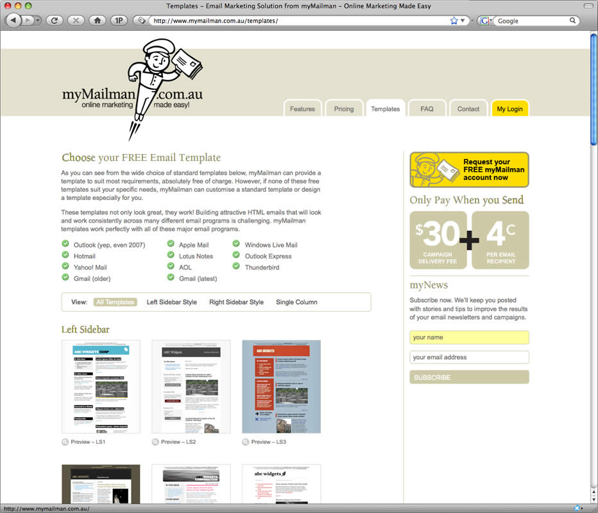Open the blue LS3 template thumbnail

[282, 387]
